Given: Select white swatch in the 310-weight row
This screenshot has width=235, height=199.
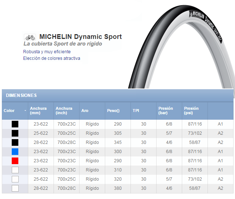Looking at the screenshot, I should click(15, 170).
